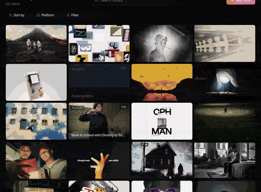Click the 68 videos count text
Screen dimensions: 261x192
(x=13, y=4)
